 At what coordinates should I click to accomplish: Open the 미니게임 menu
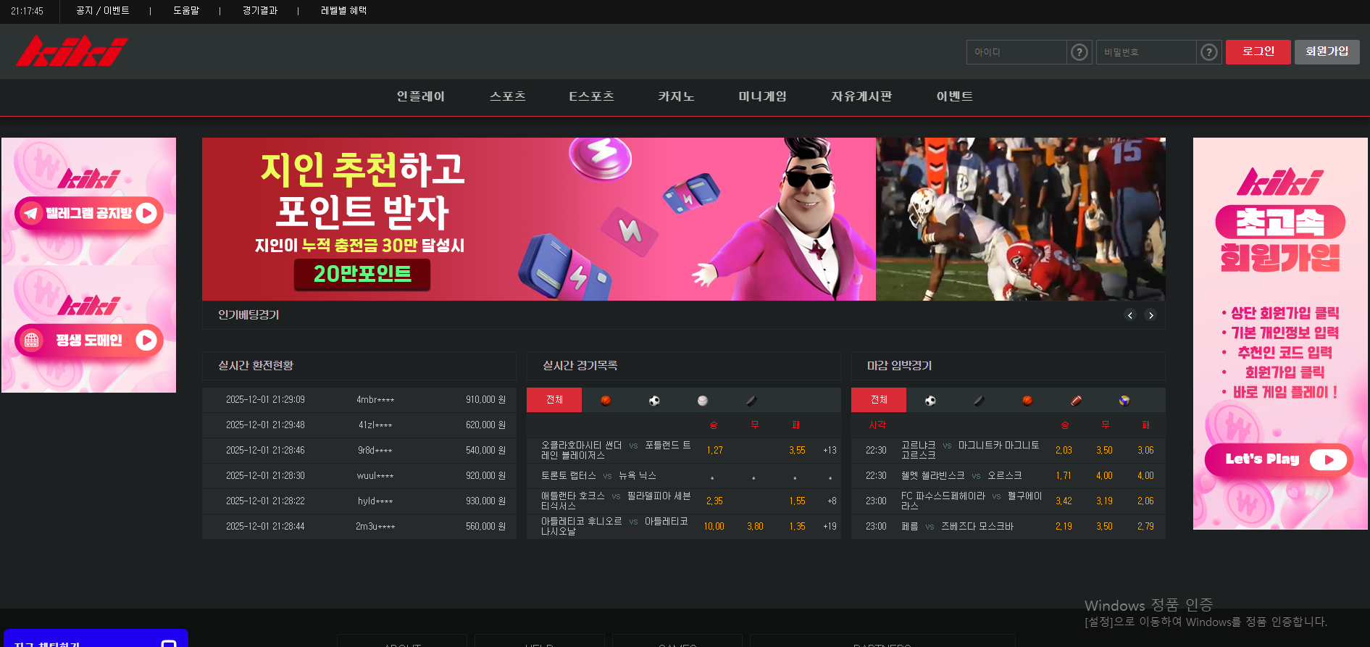click(x=762, y=96)
